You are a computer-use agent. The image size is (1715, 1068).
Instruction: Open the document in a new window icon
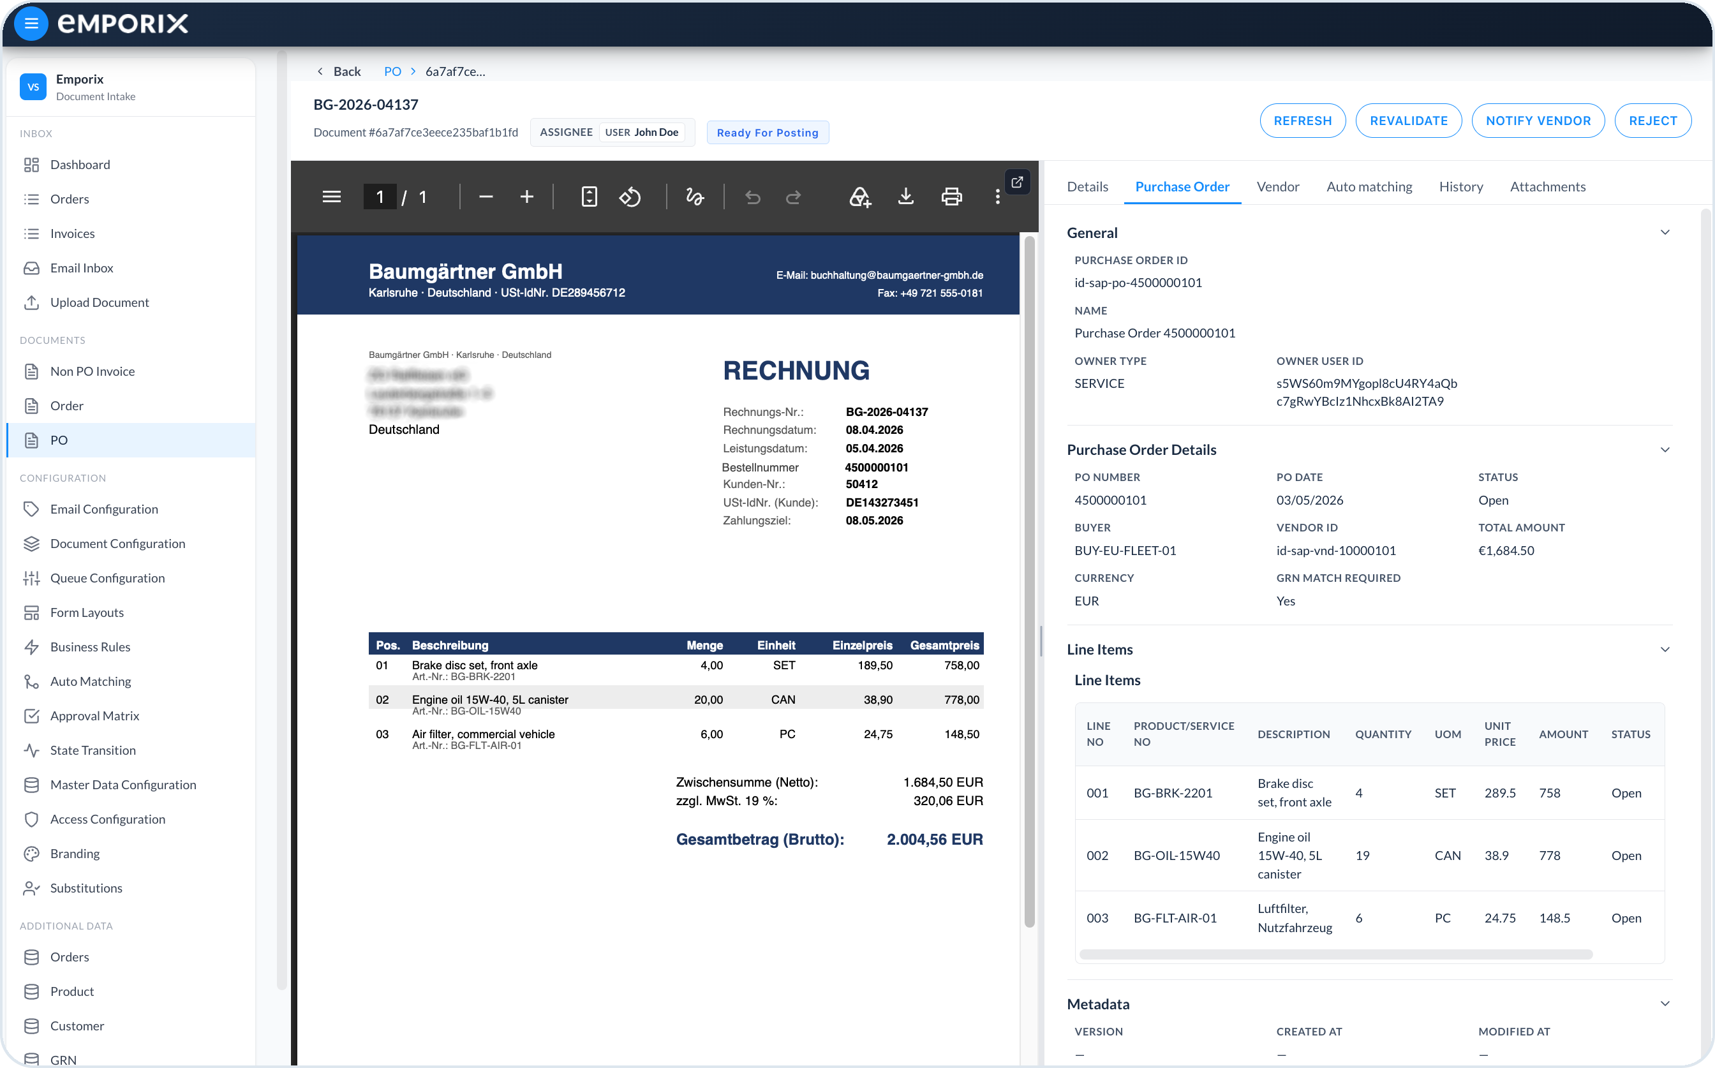click(x=1016, y=182)
